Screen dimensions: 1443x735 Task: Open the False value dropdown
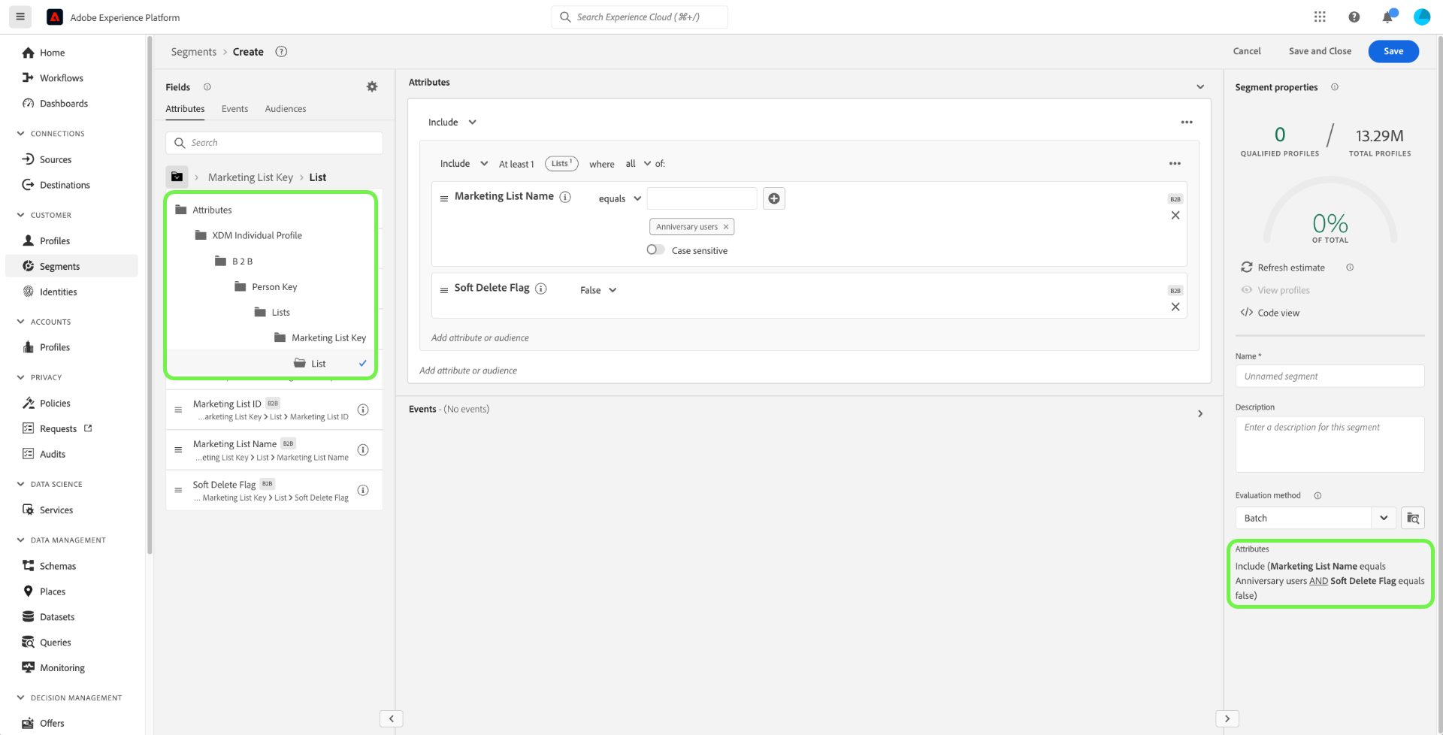pos(598,290)
